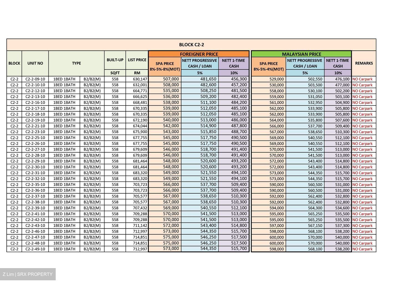Click list price 674,044
Image resolution: width=399 pixels, height=308 pixels.
(x=140, y=126)
